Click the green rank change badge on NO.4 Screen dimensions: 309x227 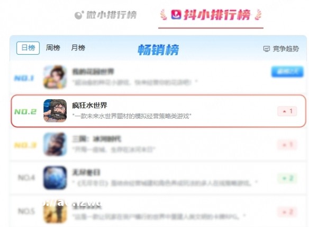tap(287, 178)
